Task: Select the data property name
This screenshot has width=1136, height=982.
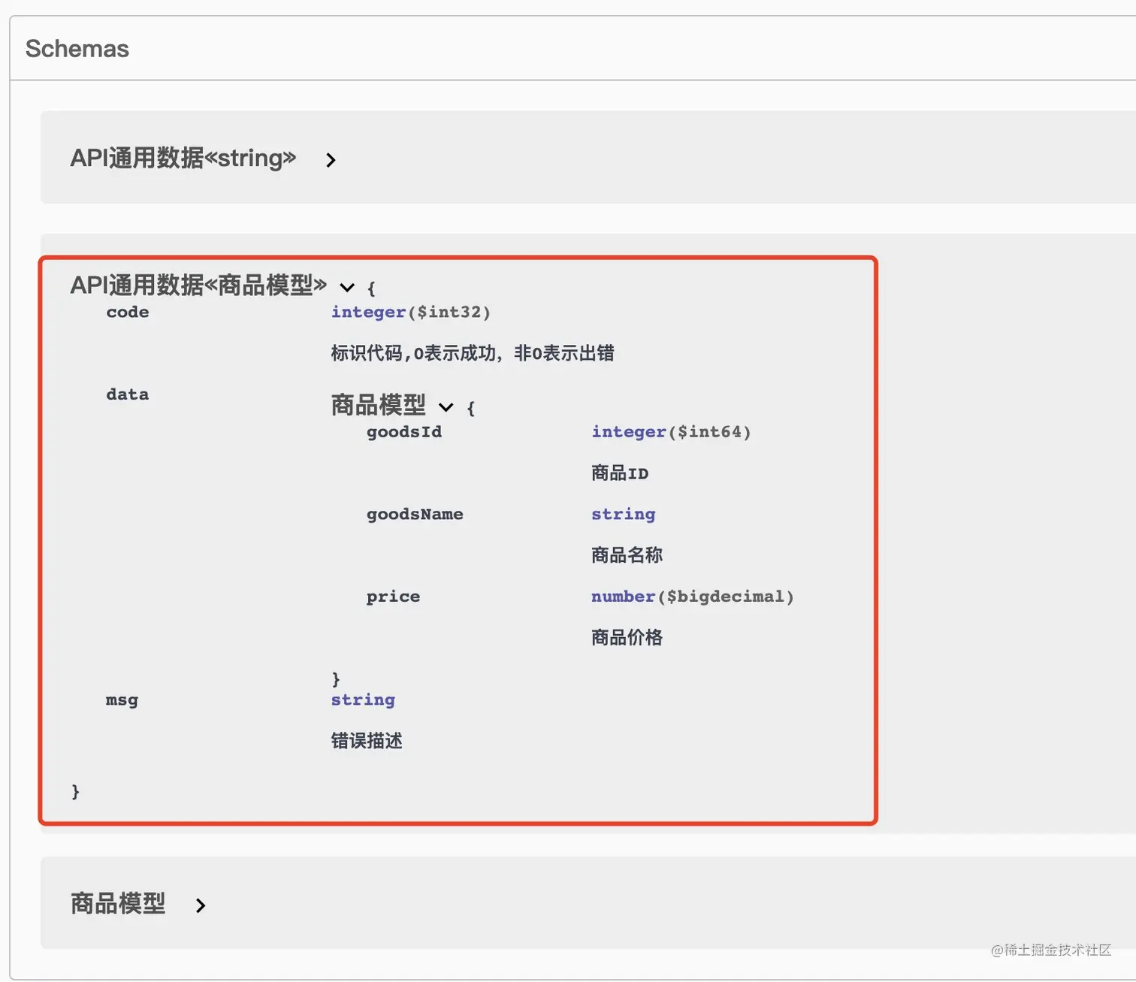Action: (126, 394)
